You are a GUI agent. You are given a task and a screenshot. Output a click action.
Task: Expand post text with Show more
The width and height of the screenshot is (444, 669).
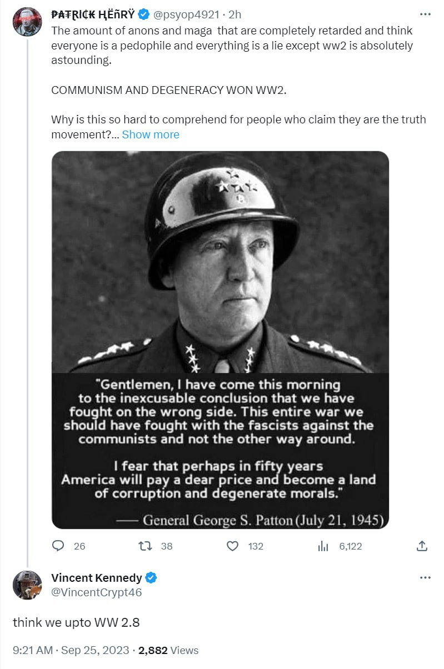point(151,134)
